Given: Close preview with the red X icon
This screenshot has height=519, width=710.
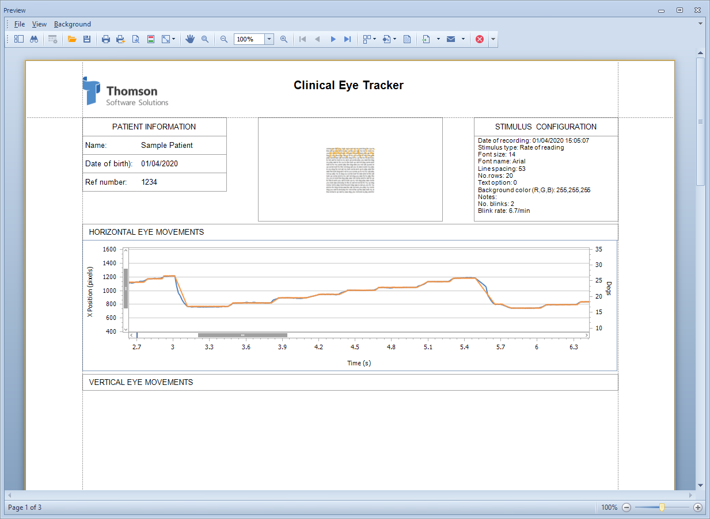Looking at the screenshot, I should (480, 39).
